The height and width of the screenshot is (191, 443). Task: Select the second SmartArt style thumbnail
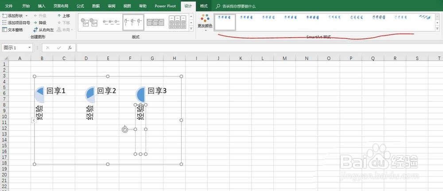point(247,18)
